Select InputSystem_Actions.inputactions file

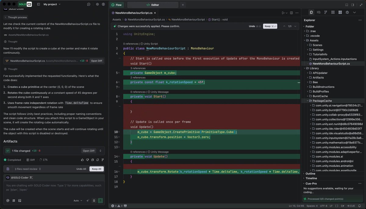pyautogui.click(x=334, y=59)
